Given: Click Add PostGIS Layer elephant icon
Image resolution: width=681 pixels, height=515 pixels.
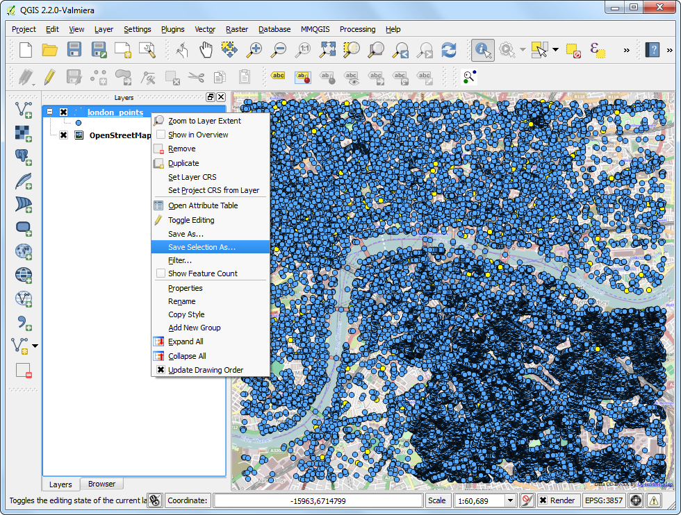Looking at the screenshot, I should (24, 157).
